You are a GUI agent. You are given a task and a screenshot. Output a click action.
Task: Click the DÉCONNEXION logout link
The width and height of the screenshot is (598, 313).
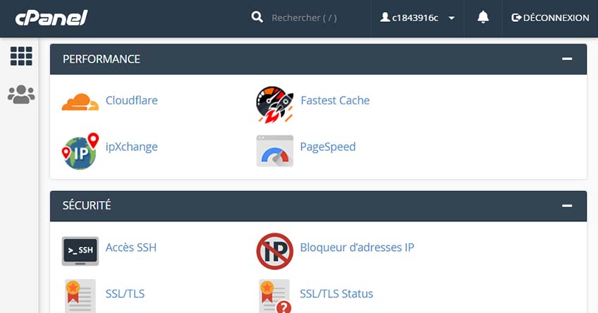(550, 18)
